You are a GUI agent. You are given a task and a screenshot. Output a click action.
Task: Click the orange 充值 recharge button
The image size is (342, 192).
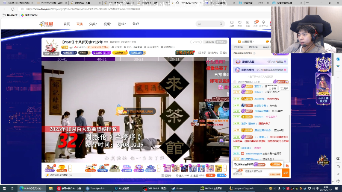click(210, 175)
